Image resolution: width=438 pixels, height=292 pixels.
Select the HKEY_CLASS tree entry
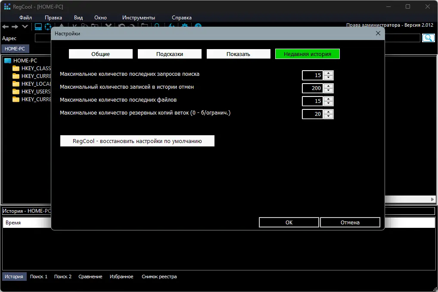click(x=36, y=68)
